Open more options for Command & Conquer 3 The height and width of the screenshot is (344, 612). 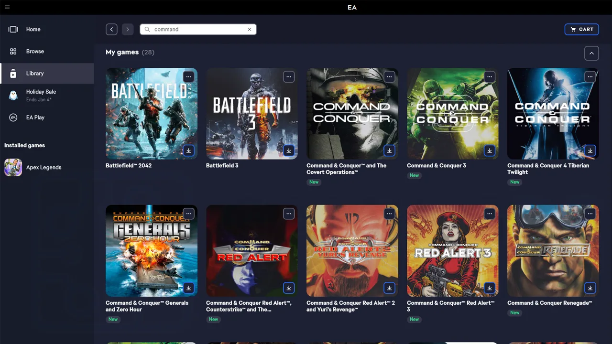[x=490, y=76]
